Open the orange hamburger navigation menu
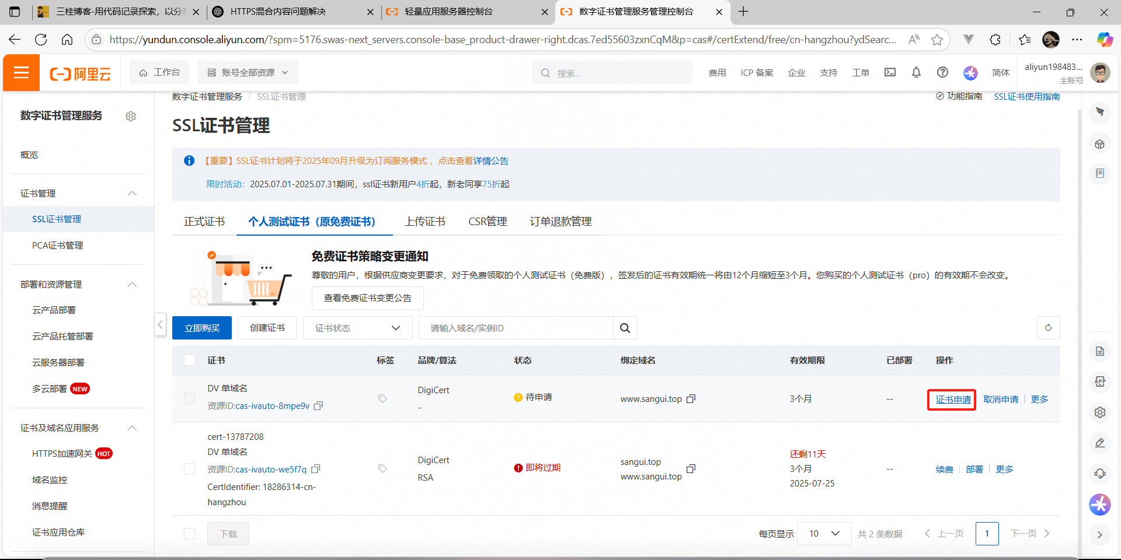This screenshot has width=1121, height=560. [x=22, y=72]
